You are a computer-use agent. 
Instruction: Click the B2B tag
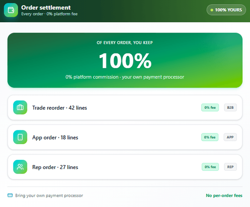pos(230,107)
